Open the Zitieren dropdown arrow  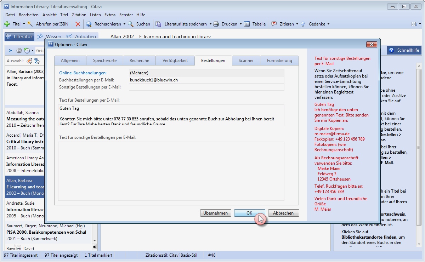[x=297, y=24]
